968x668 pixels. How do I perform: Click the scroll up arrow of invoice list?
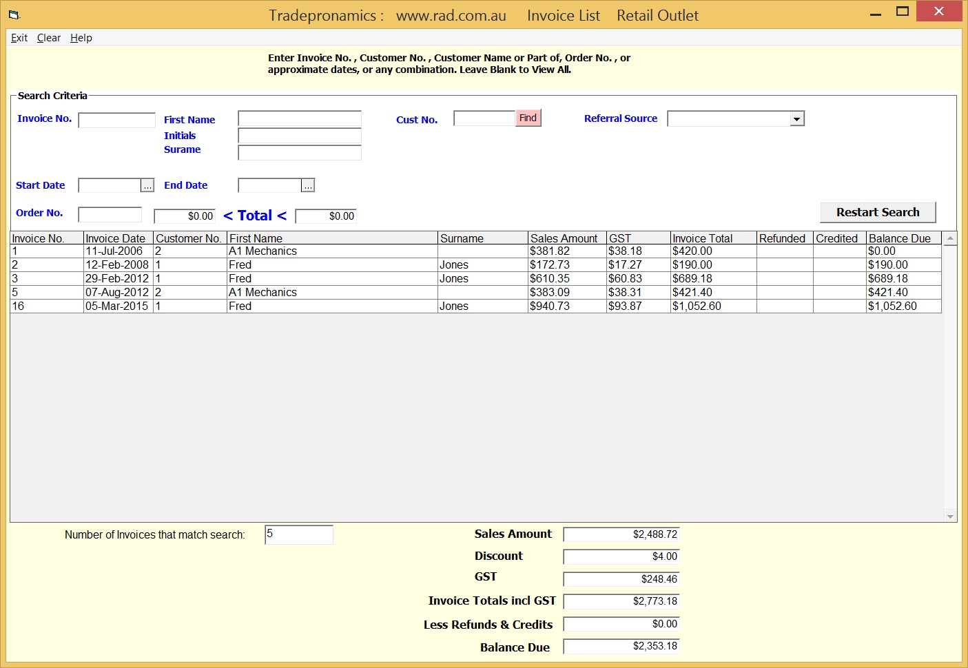(x=950, y=238)
